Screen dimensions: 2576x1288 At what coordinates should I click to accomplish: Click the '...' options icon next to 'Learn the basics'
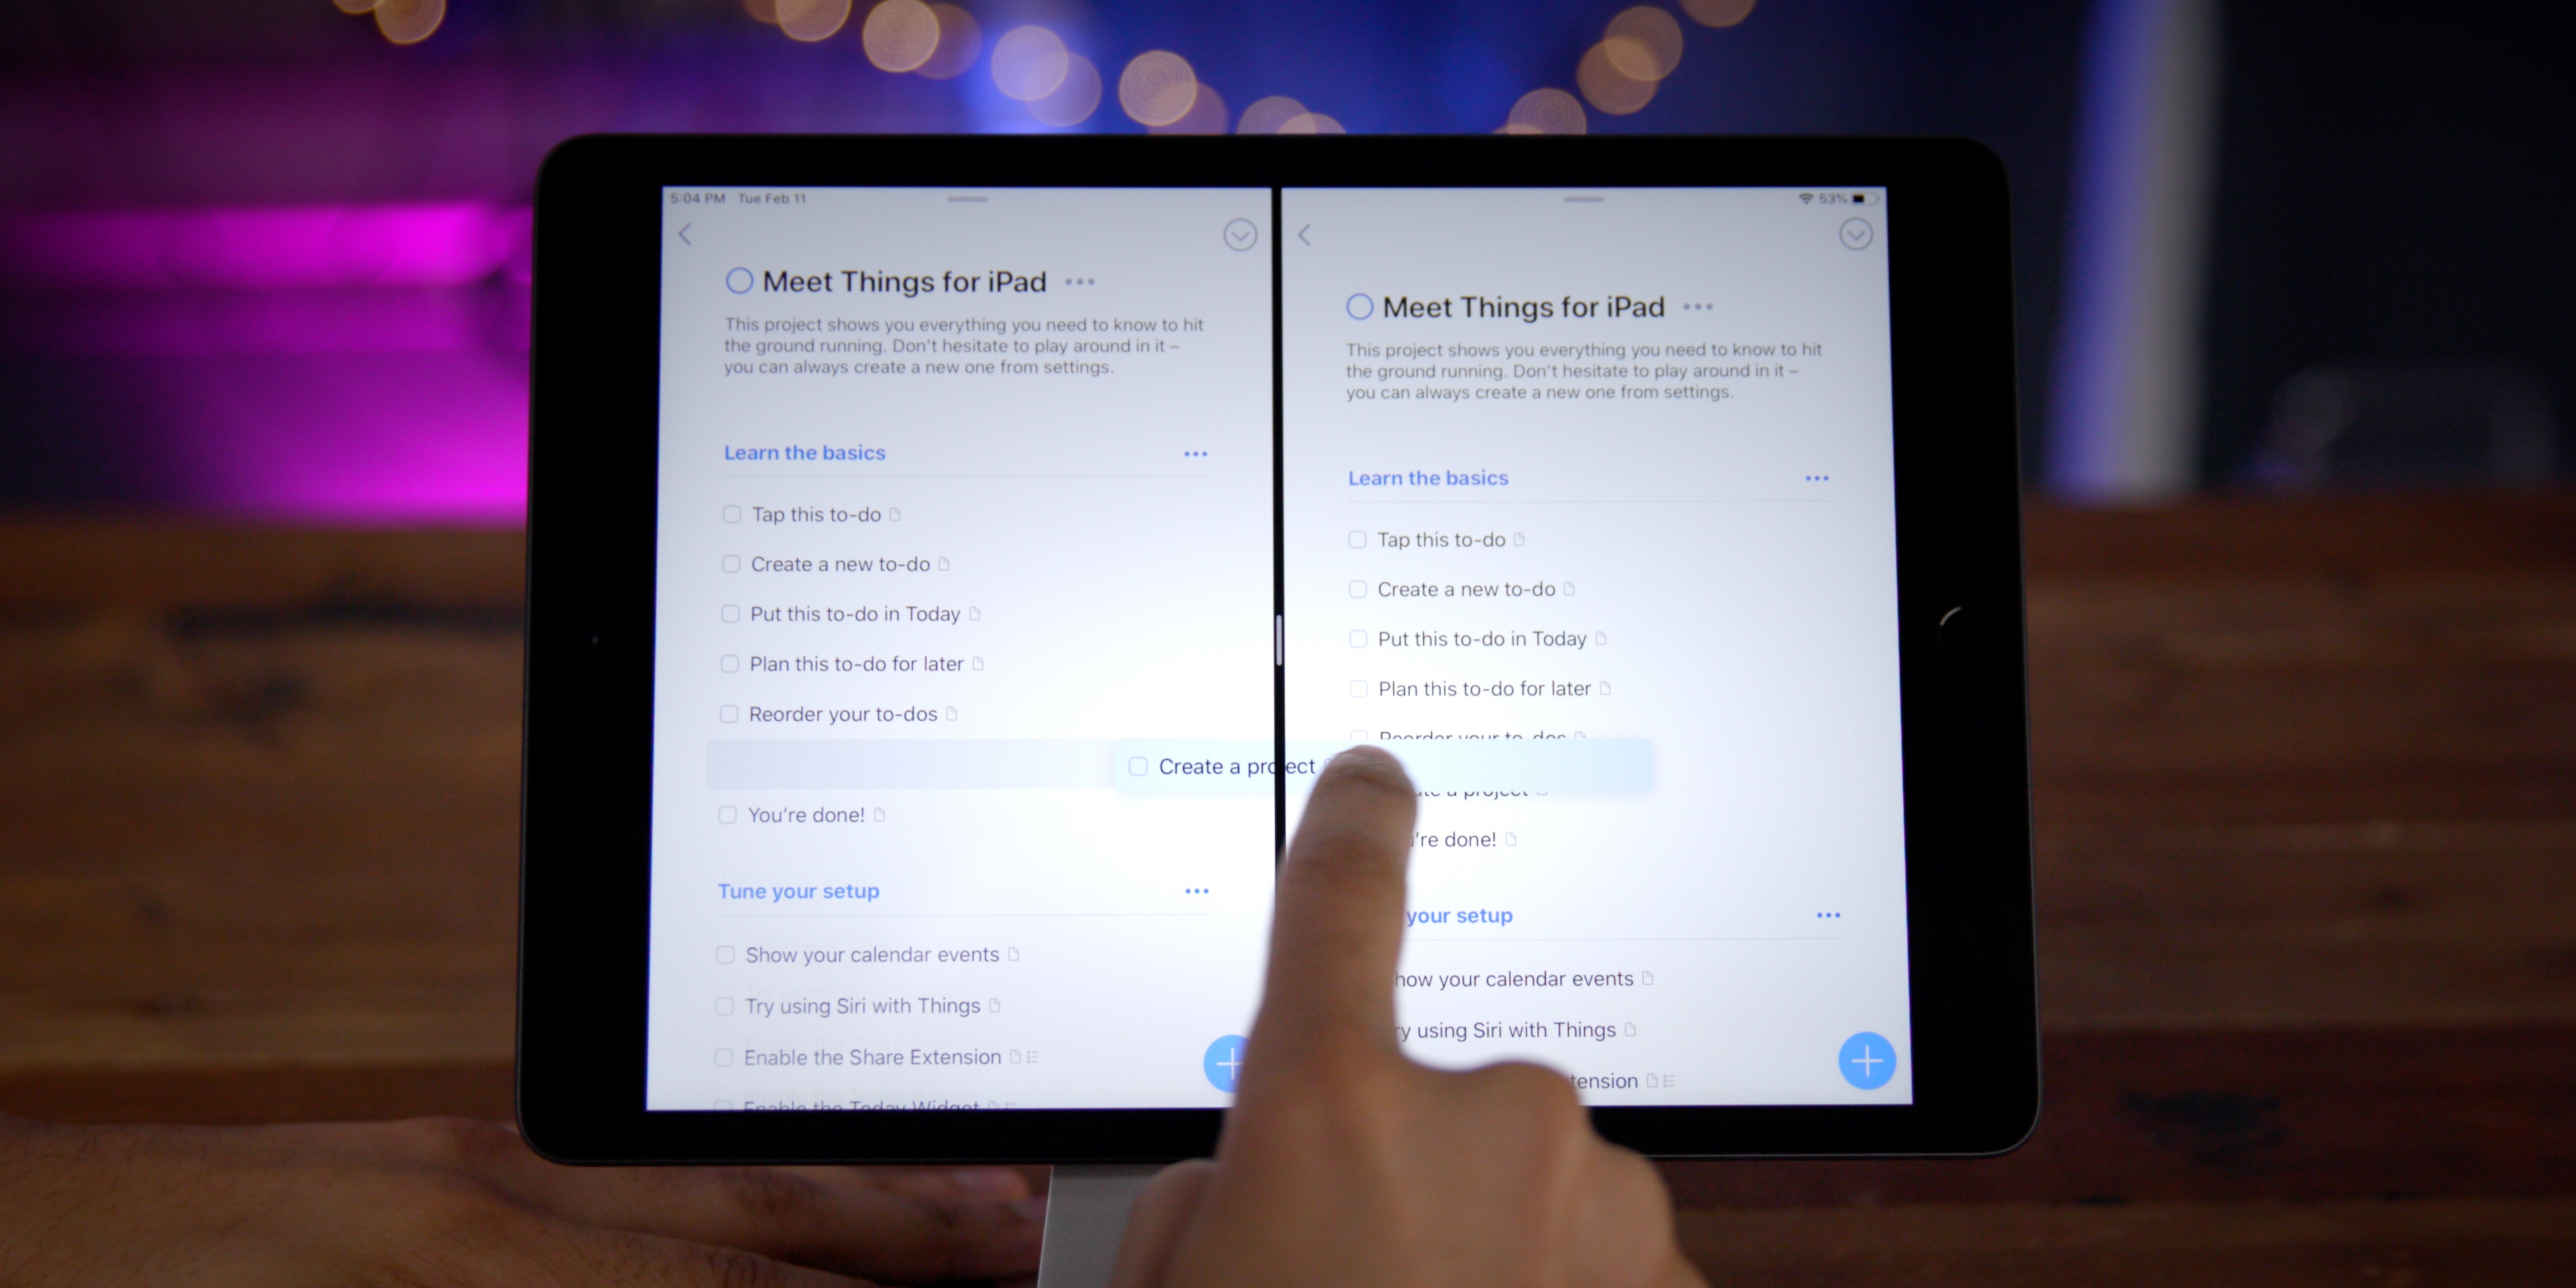pos(1193,453)
